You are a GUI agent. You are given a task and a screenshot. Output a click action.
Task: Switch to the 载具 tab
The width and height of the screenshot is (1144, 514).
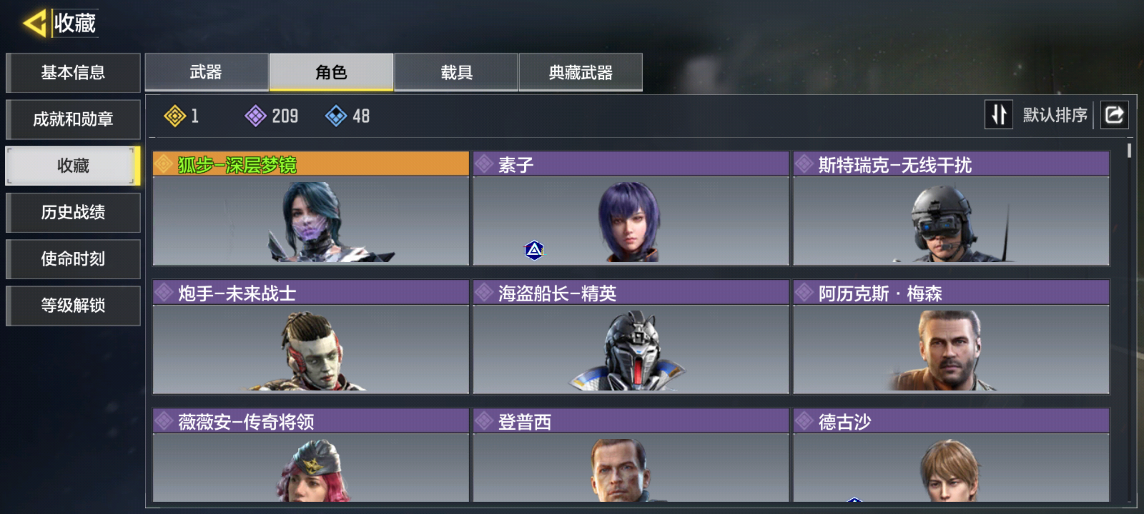point(456,72)
